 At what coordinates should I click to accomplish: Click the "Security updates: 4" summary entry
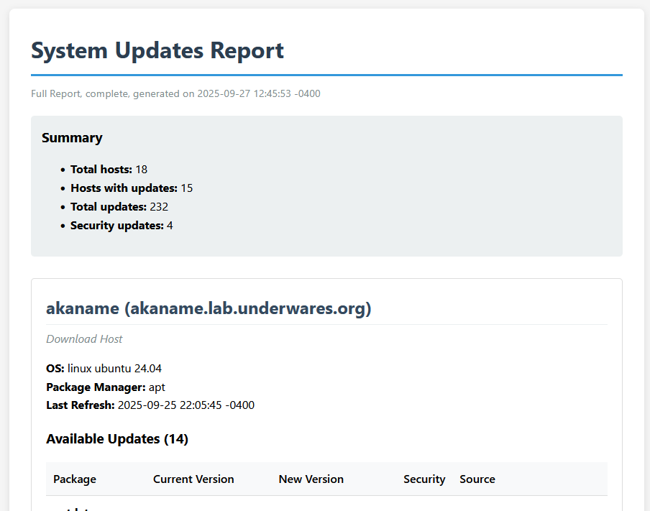[x=120, y=225]
